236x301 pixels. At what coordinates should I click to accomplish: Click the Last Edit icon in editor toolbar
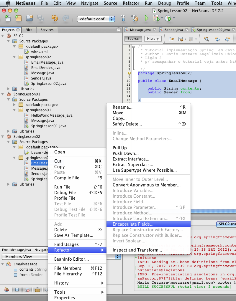171,39
